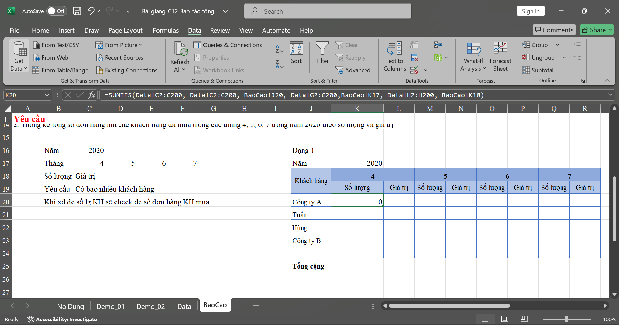This screenshot has width=619, height=325.
Task: Adjust the zoom slider handle
Action: point(566,319)
